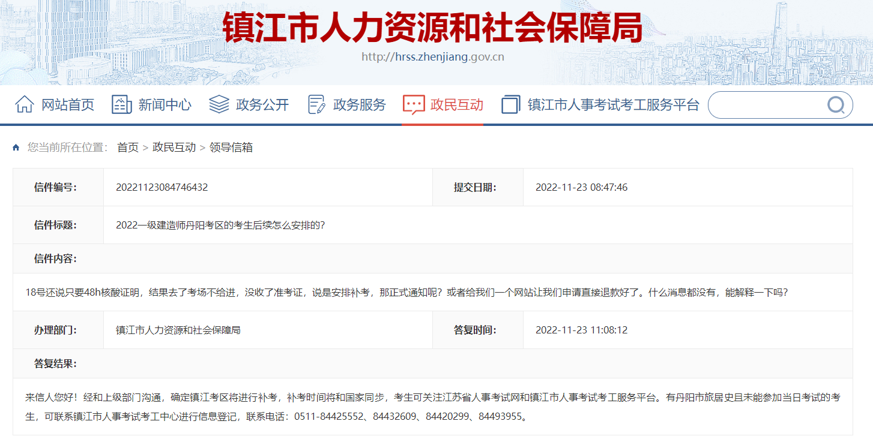Screen dimensions: 873x442
Task: Click the 政务公开 stacked layers icon
Action: point(218,104)
